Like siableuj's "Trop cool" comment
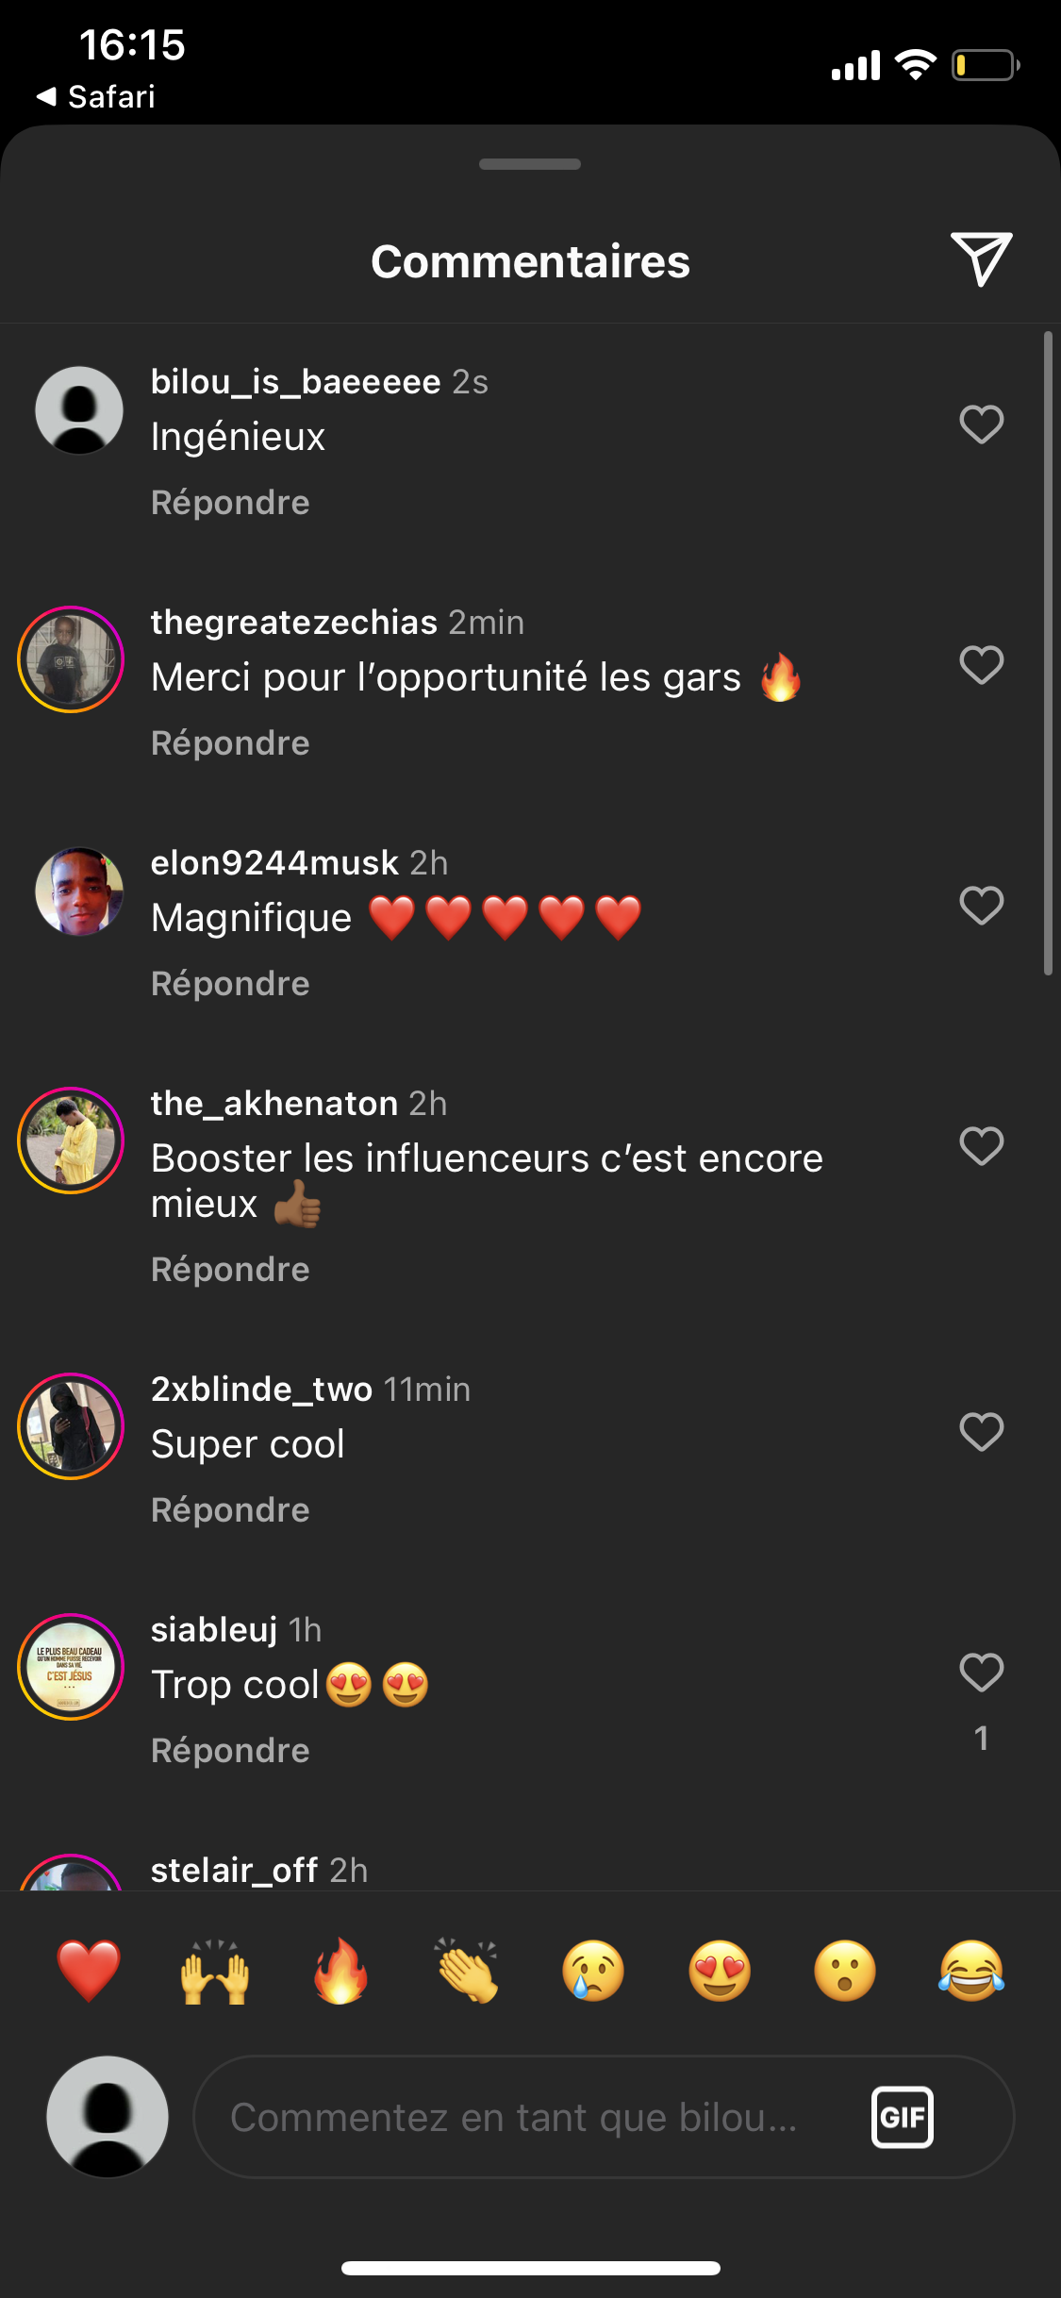1061x2298 pixels. point(981,1673)
